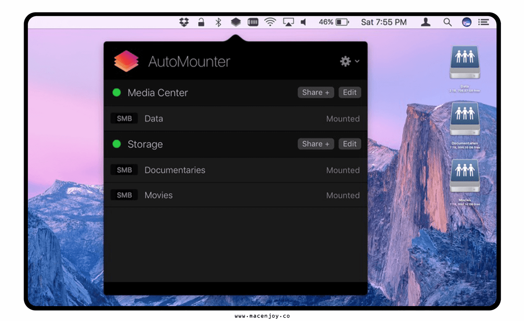Click the volume speaker icon
The width and height of the screenshot is (524, 321).
(x=303, y=22)
